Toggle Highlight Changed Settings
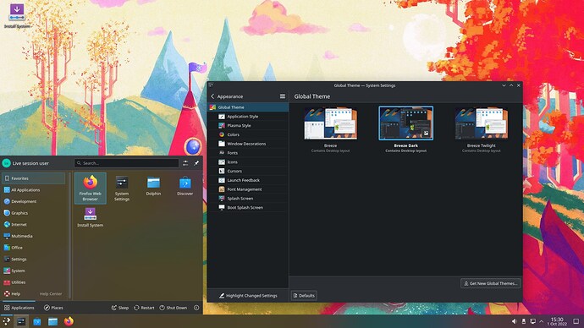This screenshot has height=328, width=584. [248, 296]
